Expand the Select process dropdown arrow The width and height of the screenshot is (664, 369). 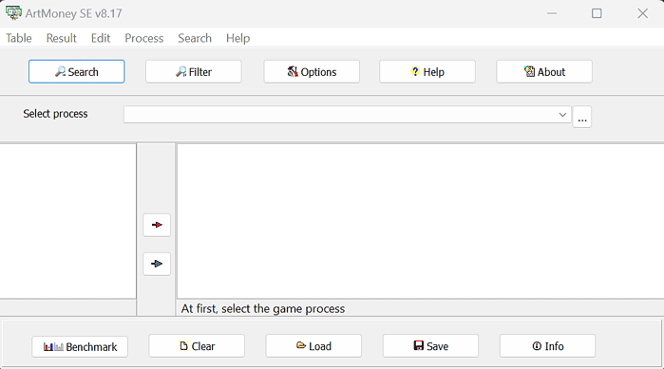(562, 115)
